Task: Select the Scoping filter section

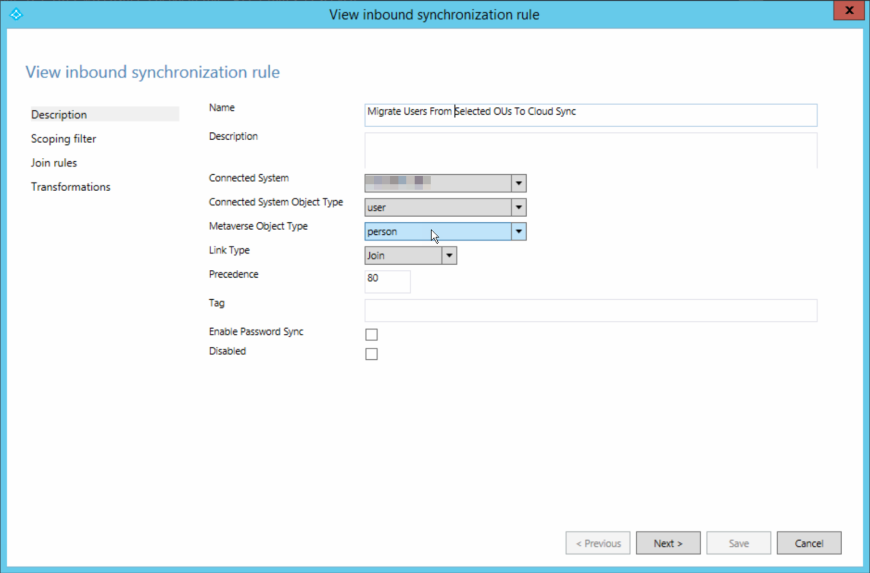Action: 63,139
